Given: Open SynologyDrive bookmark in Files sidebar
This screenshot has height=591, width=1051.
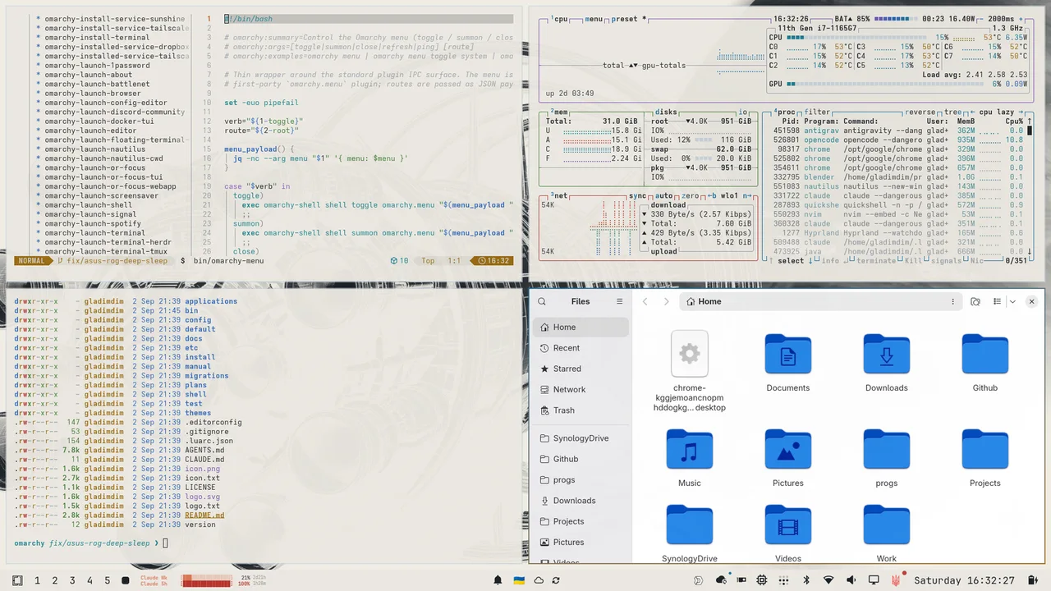Looking at the screenshot, I should [581, 438].
